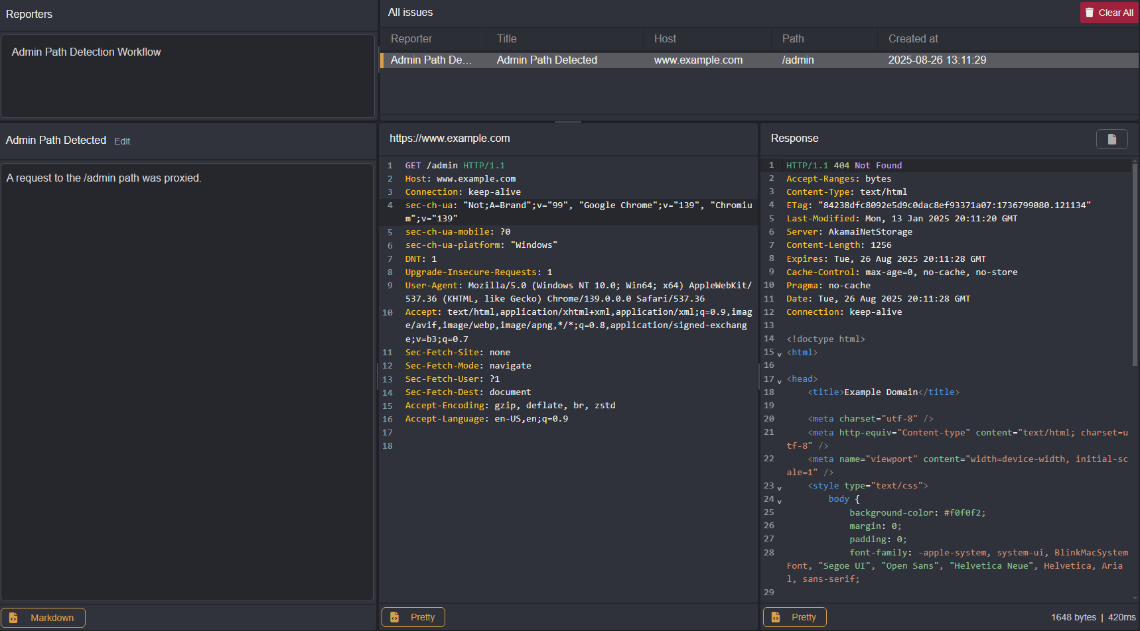The height and width of the screenshot is (631, 1140).
Task: Click the document icon in Response header
Action: [x=1111, y=139]
